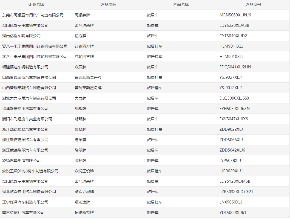Click model number ZDD5042XLJ6
Image resolution: width=290 pixels, height=218 pixels.
[x=232, y=150]
